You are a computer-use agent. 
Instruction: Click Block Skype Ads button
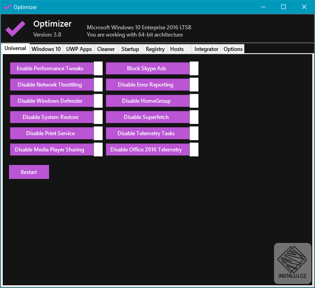(148, 69)
